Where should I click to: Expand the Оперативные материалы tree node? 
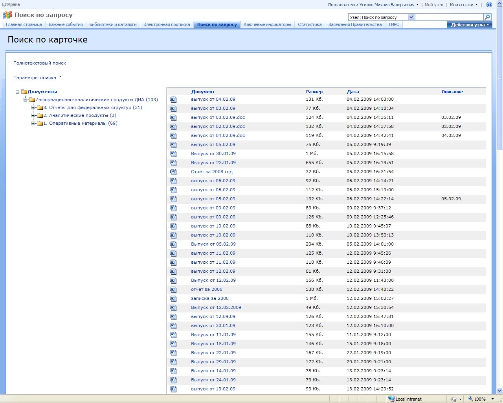click(x=33, y=124)
